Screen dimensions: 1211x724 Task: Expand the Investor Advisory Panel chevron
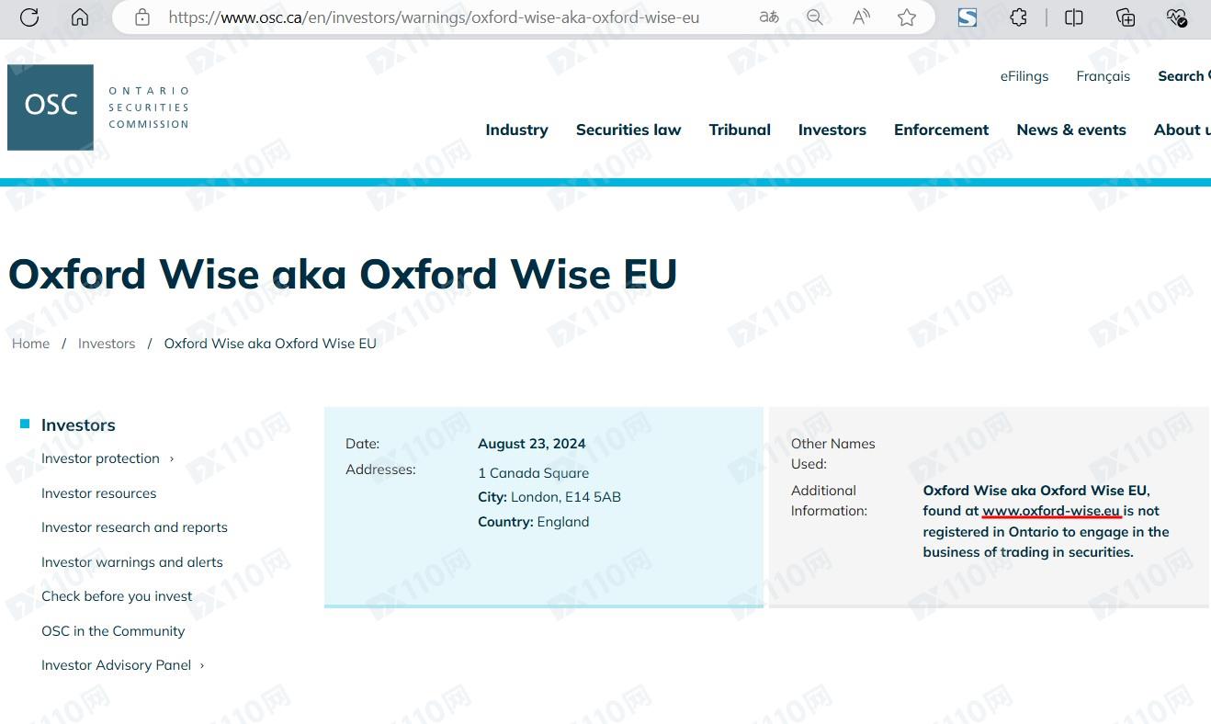point(202,665)
